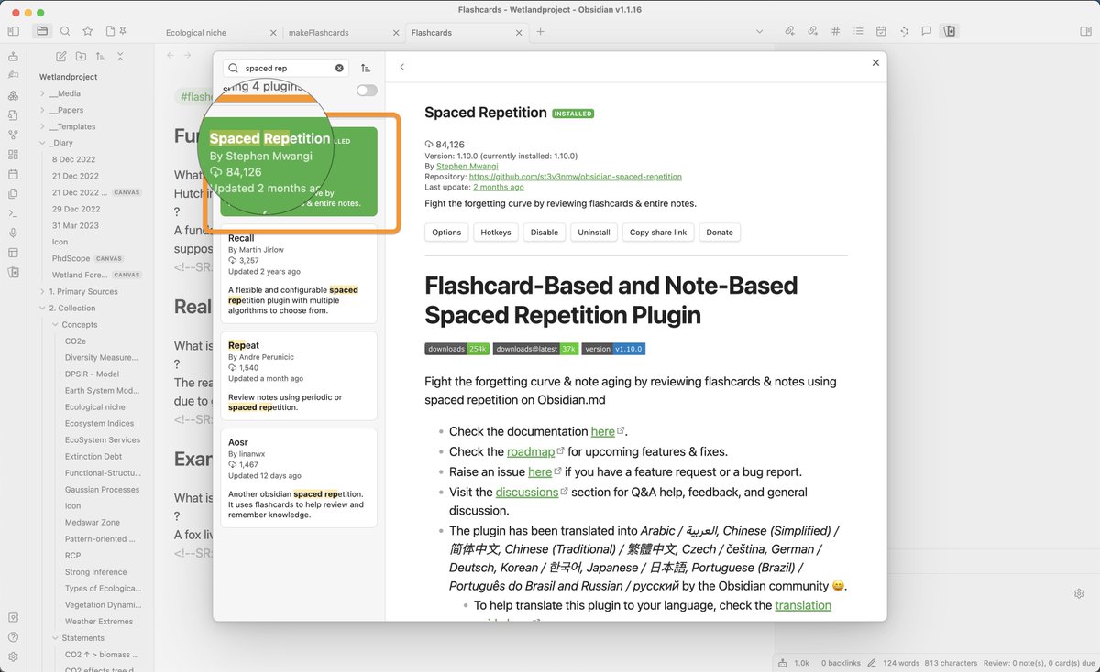Change file explorer sort order icon

(101, 57)
